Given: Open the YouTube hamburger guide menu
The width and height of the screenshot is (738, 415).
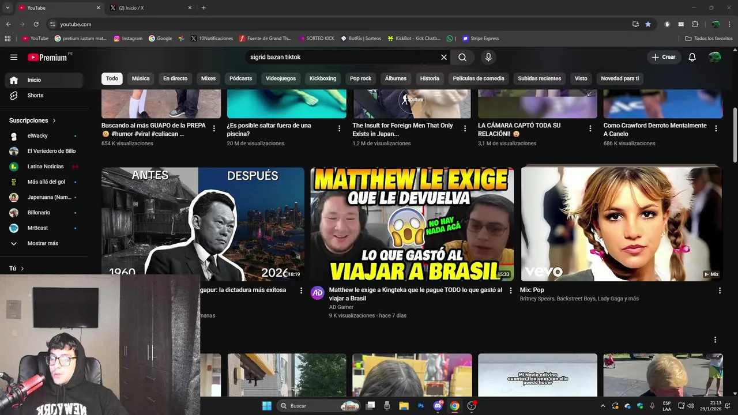Looking at the screenshot, I should tap(14, 57).
